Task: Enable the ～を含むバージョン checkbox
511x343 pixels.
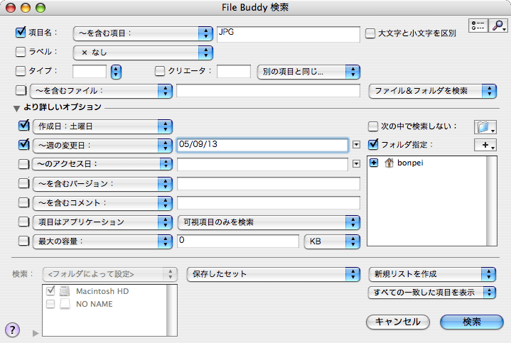Action: [23, 183]
